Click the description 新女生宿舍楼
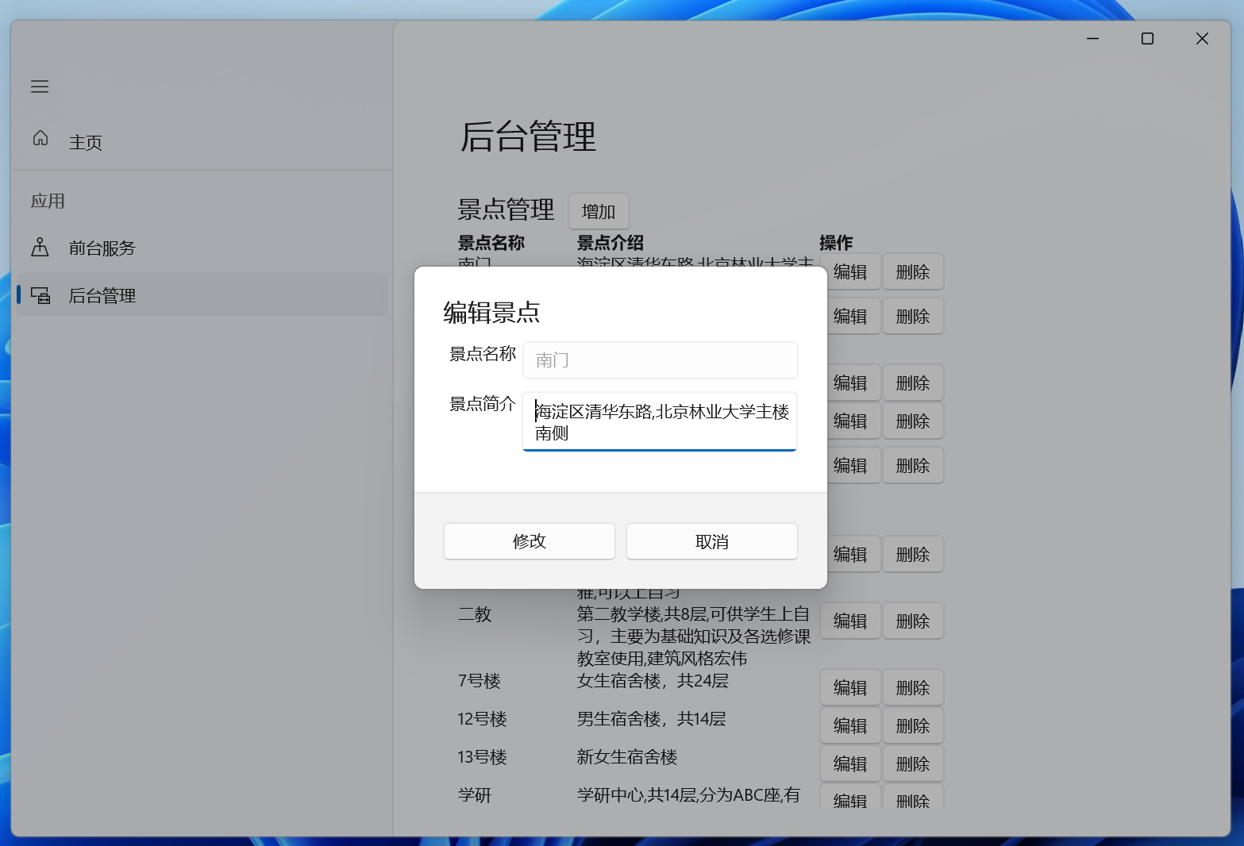1244x846 pixels. (x=627, y=757)
